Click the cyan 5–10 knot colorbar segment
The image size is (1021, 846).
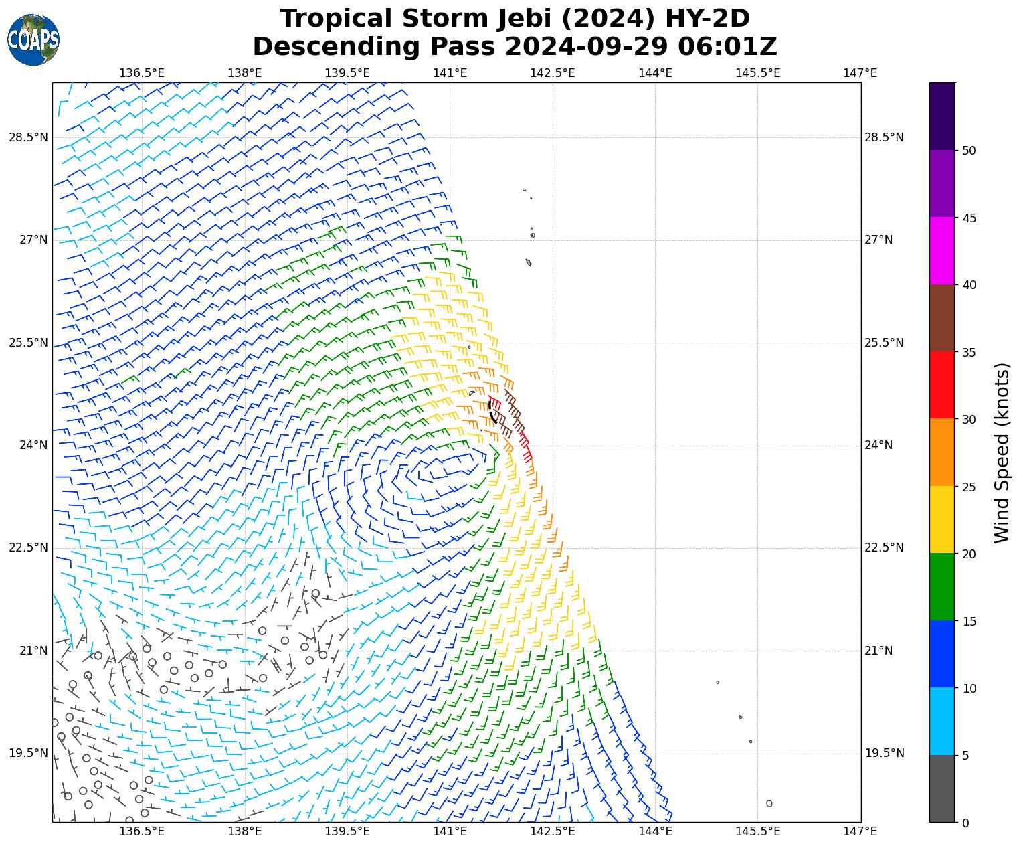click(942, 722)
